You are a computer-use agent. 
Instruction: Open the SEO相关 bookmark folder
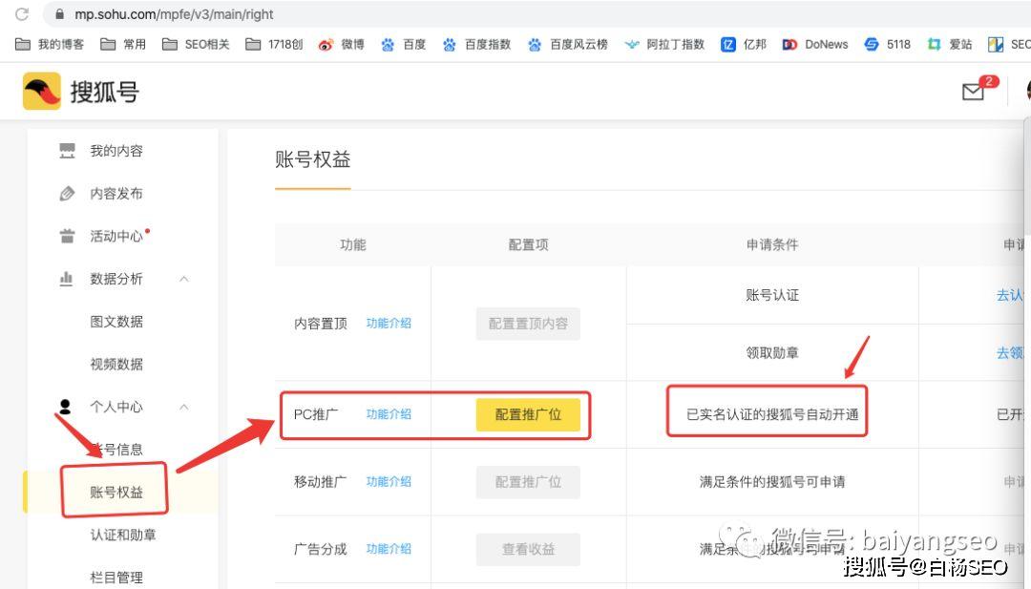(196, 44)
